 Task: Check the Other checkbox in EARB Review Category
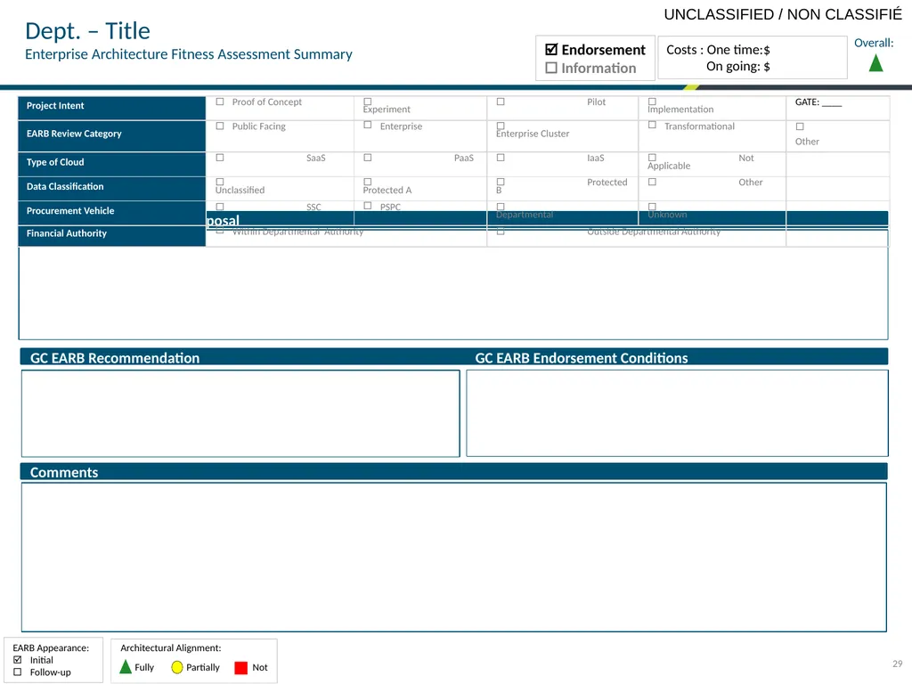click(x=800, y=126)
